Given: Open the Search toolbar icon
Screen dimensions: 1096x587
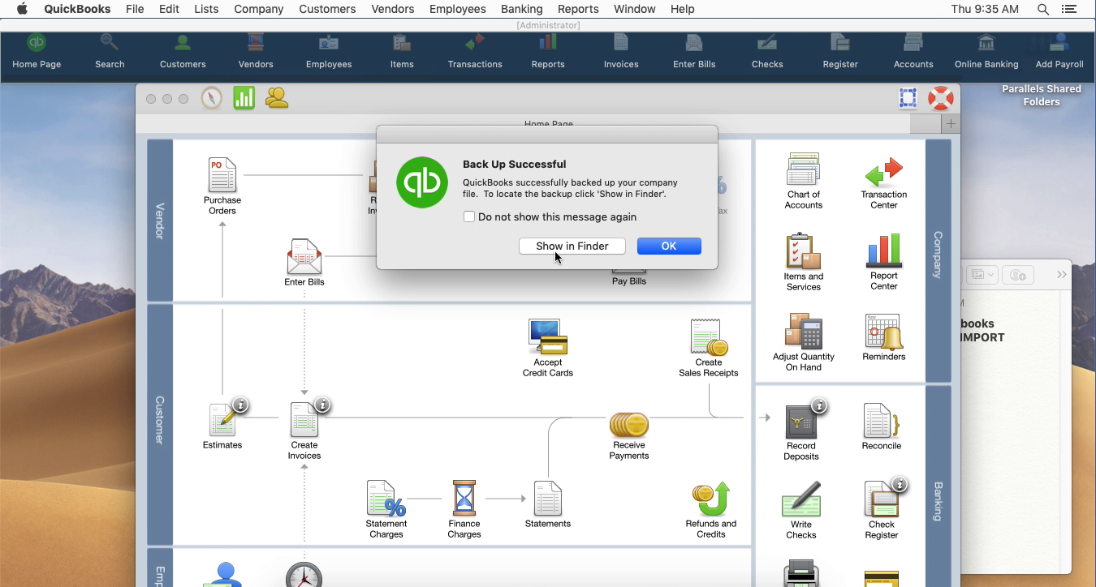Looking at the screenshot, I should pos(110,51).
